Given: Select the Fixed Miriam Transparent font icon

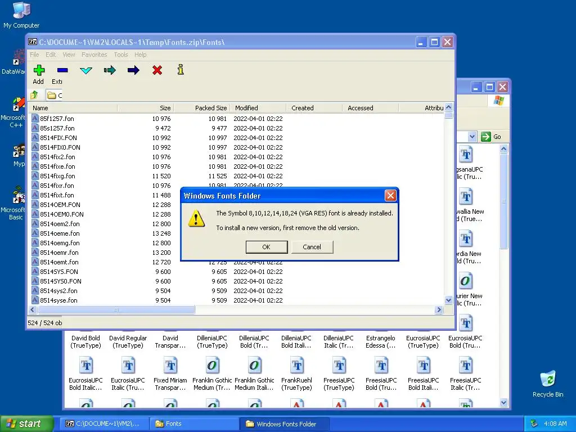Looking at the screenshot, I should click(170, 366).
